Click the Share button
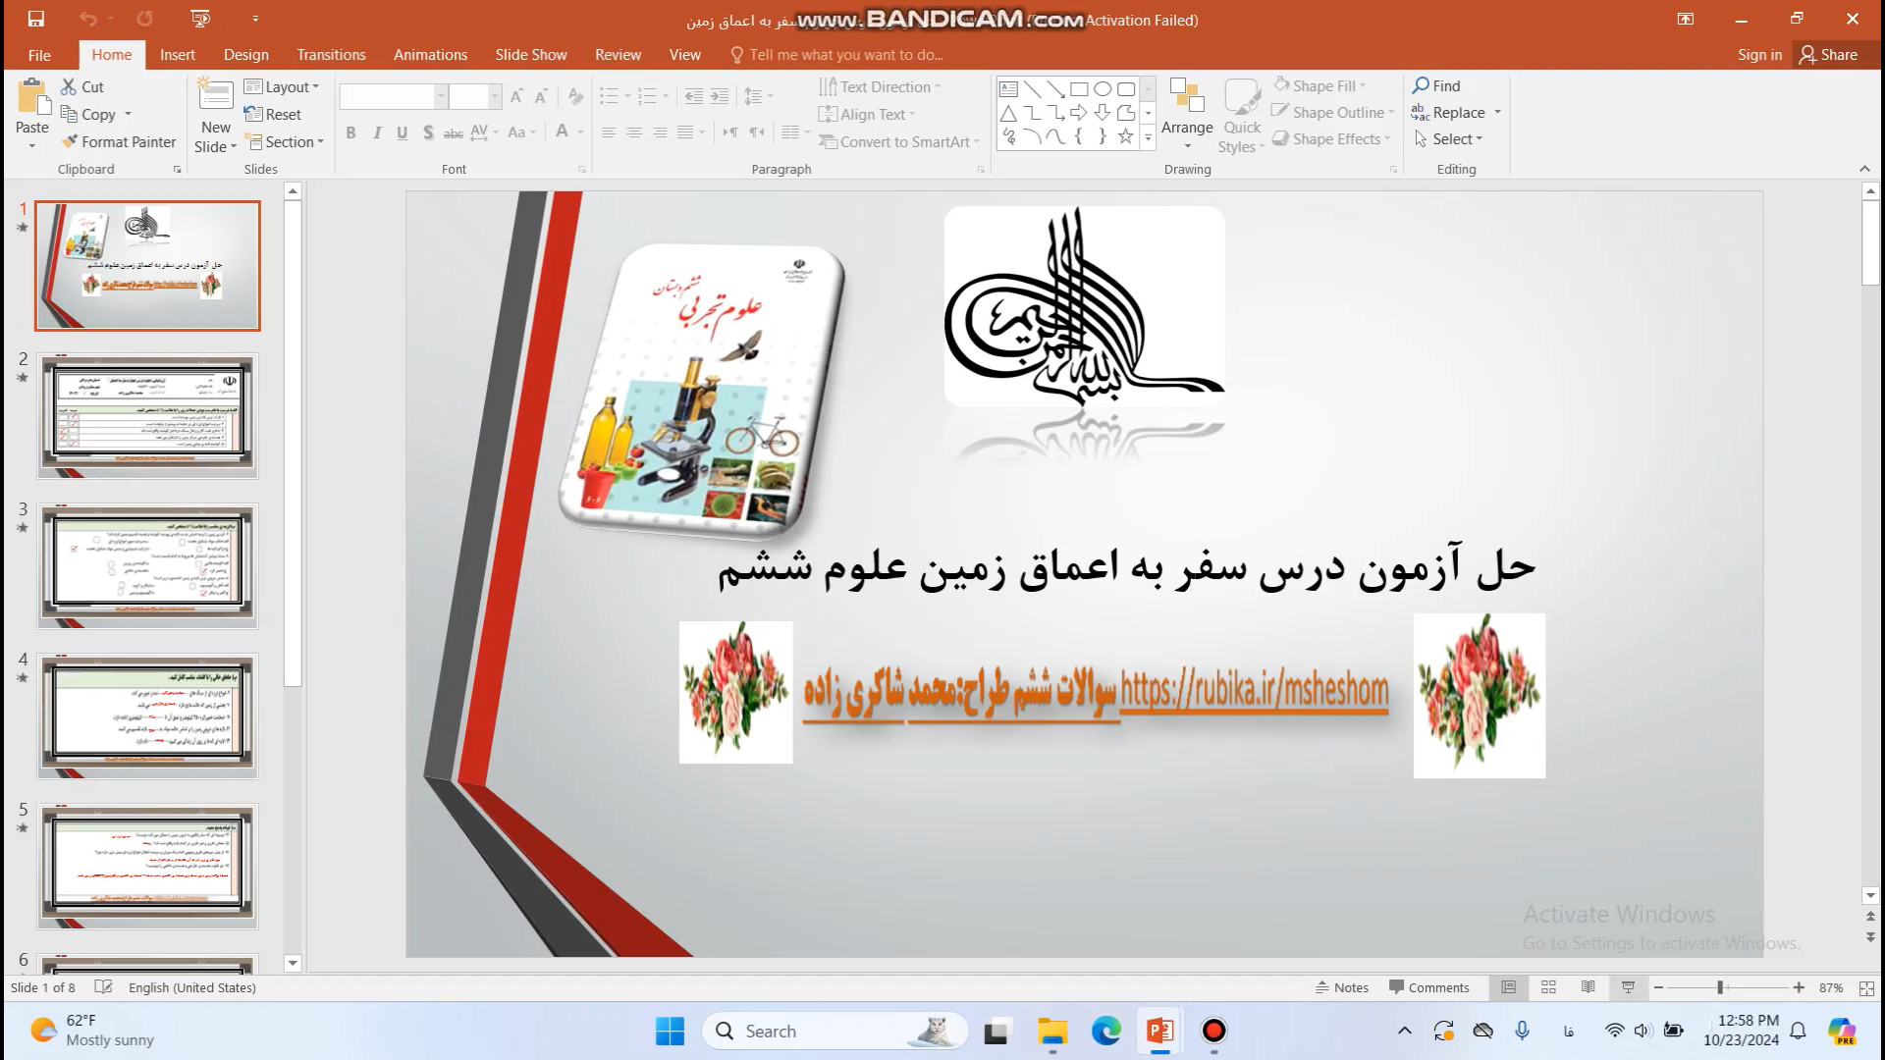Screen dimensions: 1885x1060 point(1829,55)
